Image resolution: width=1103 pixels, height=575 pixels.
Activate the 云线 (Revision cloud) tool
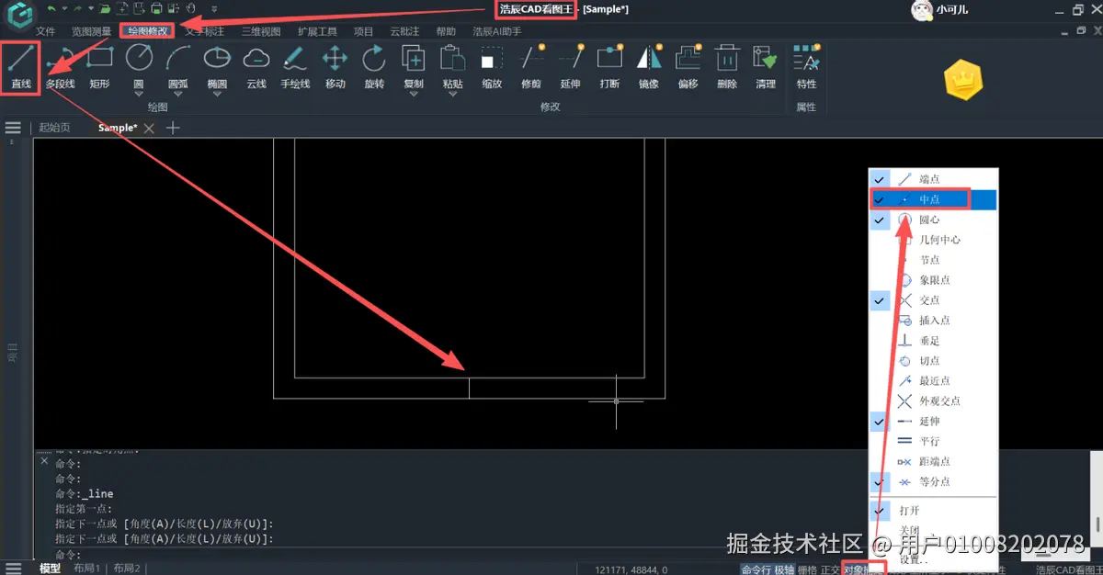(256, 67)
